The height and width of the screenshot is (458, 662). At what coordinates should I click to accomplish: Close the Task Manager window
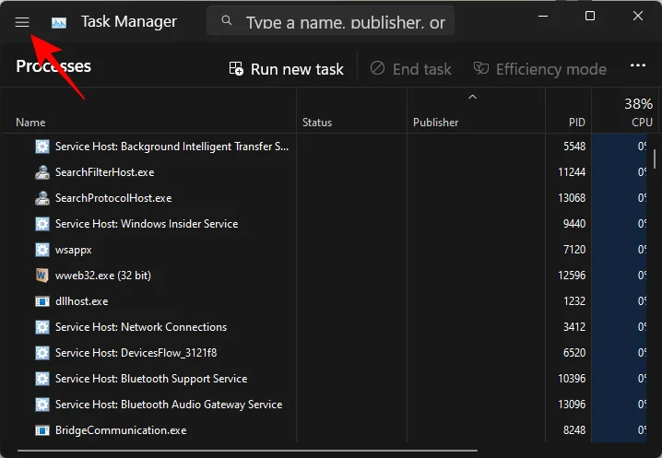click(637, 16)
